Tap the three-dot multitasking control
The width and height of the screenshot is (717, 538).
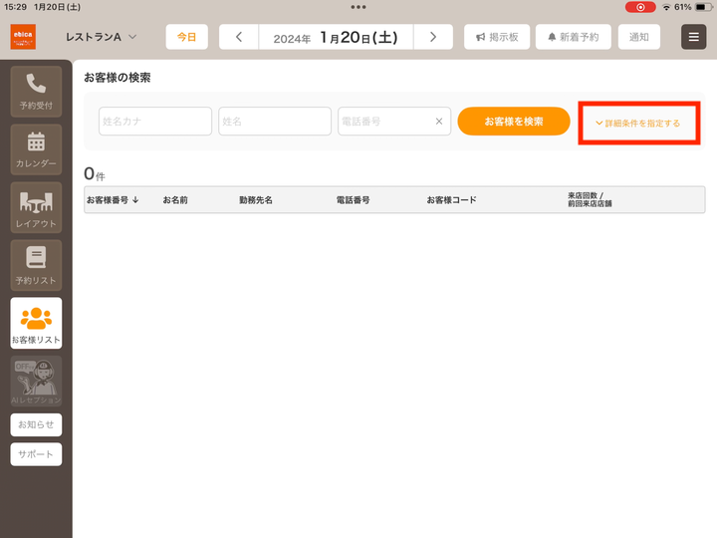[358, 7]
